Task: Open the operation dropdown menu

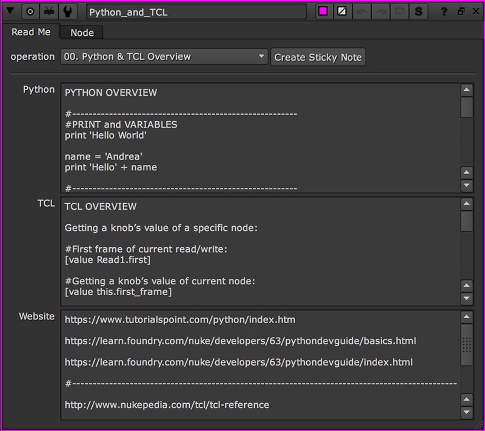Action: (164, 57)
